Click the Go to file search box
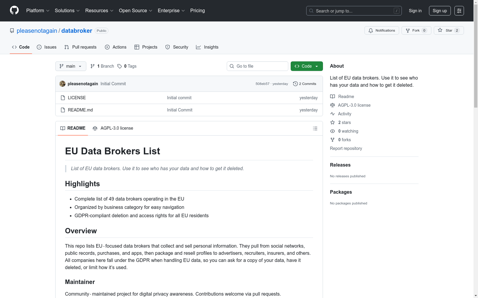The image size is (478, 298). click(x=258, y=66)
